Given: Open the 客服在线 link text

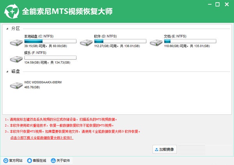Looking at the screenshot, I should coord(39,161).
